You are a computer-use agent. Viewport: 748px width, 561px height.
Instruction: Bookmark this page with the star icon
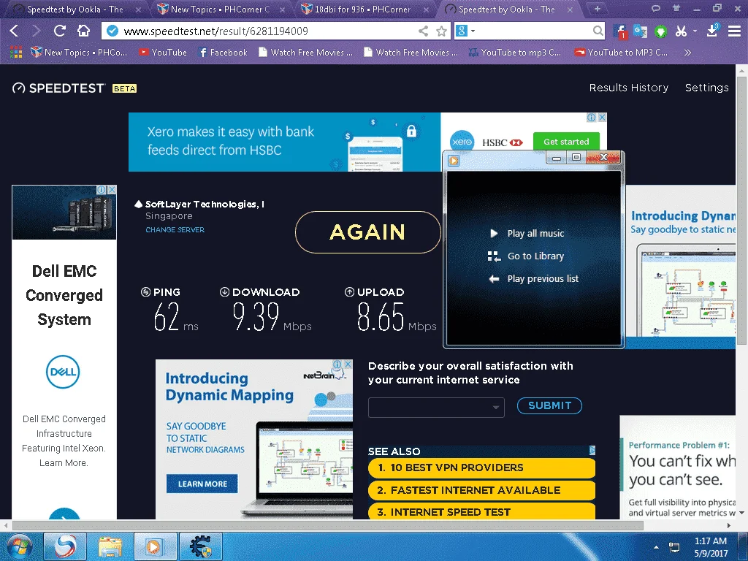pos(442,31)
